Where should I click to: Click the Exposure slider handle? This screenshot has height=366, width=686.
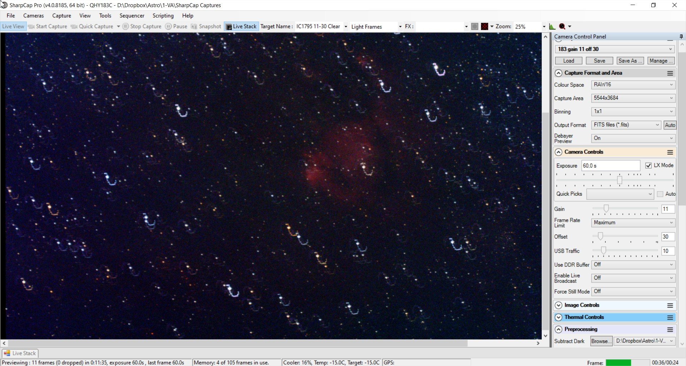click(x=620, y=180)
